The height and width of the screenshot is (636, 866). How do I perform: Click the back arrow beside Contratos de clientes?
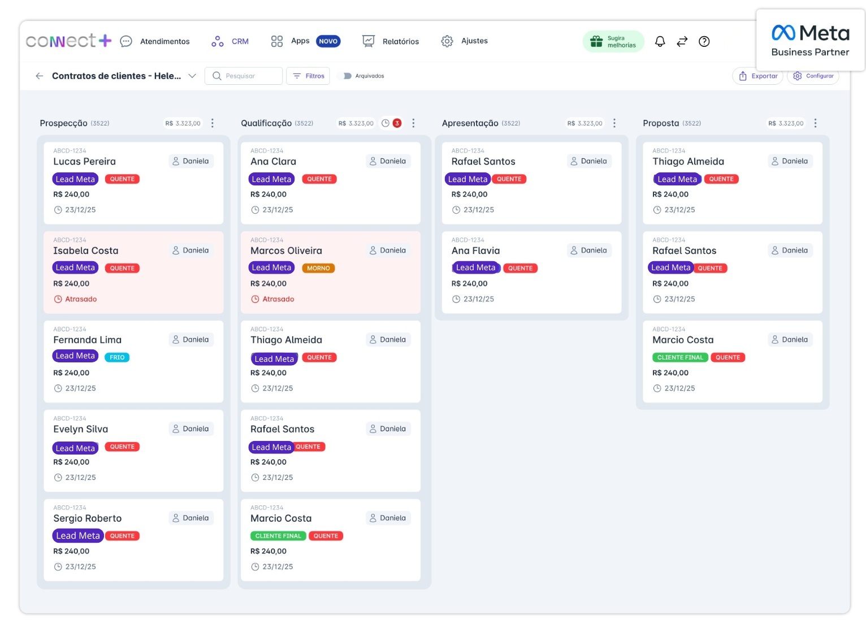[x=39, y=76]
